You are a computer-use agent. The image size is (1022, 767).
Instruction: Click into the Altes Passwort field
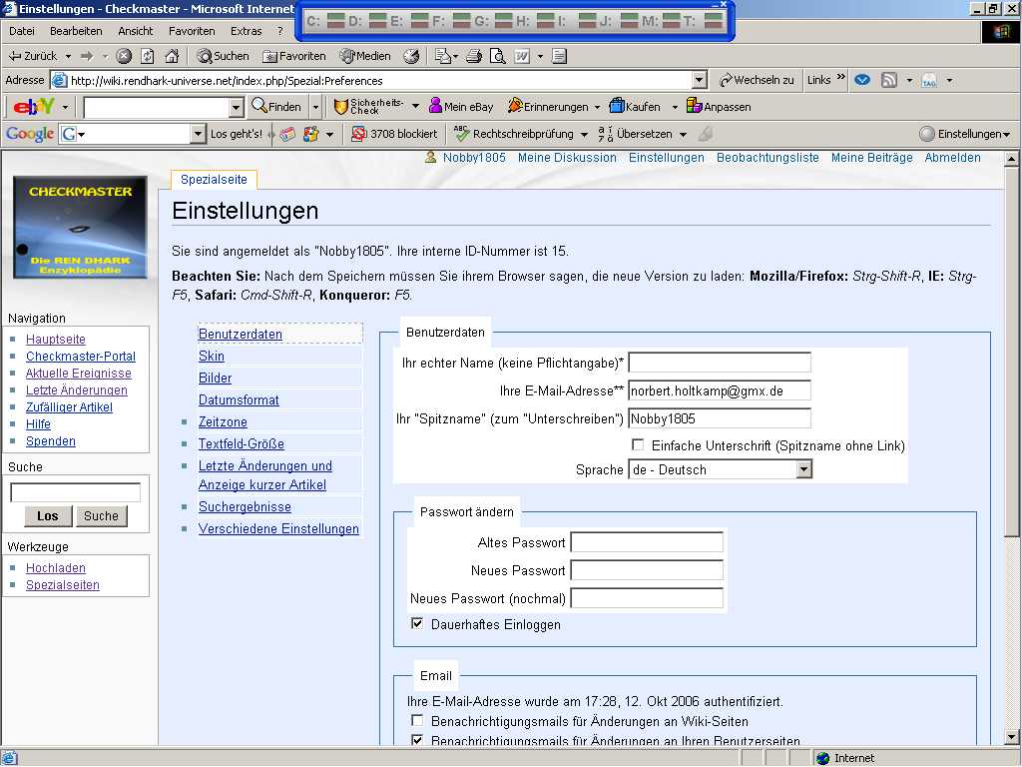[x=647, y=542]
